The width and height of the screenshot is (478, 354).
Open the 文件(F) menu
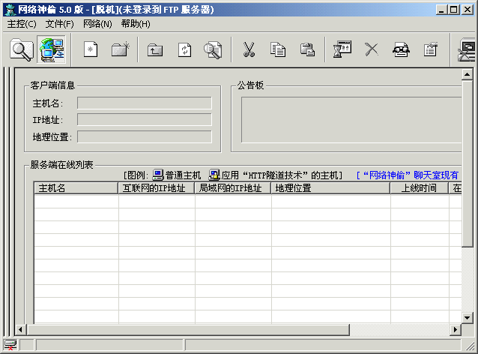coord(59,24)
